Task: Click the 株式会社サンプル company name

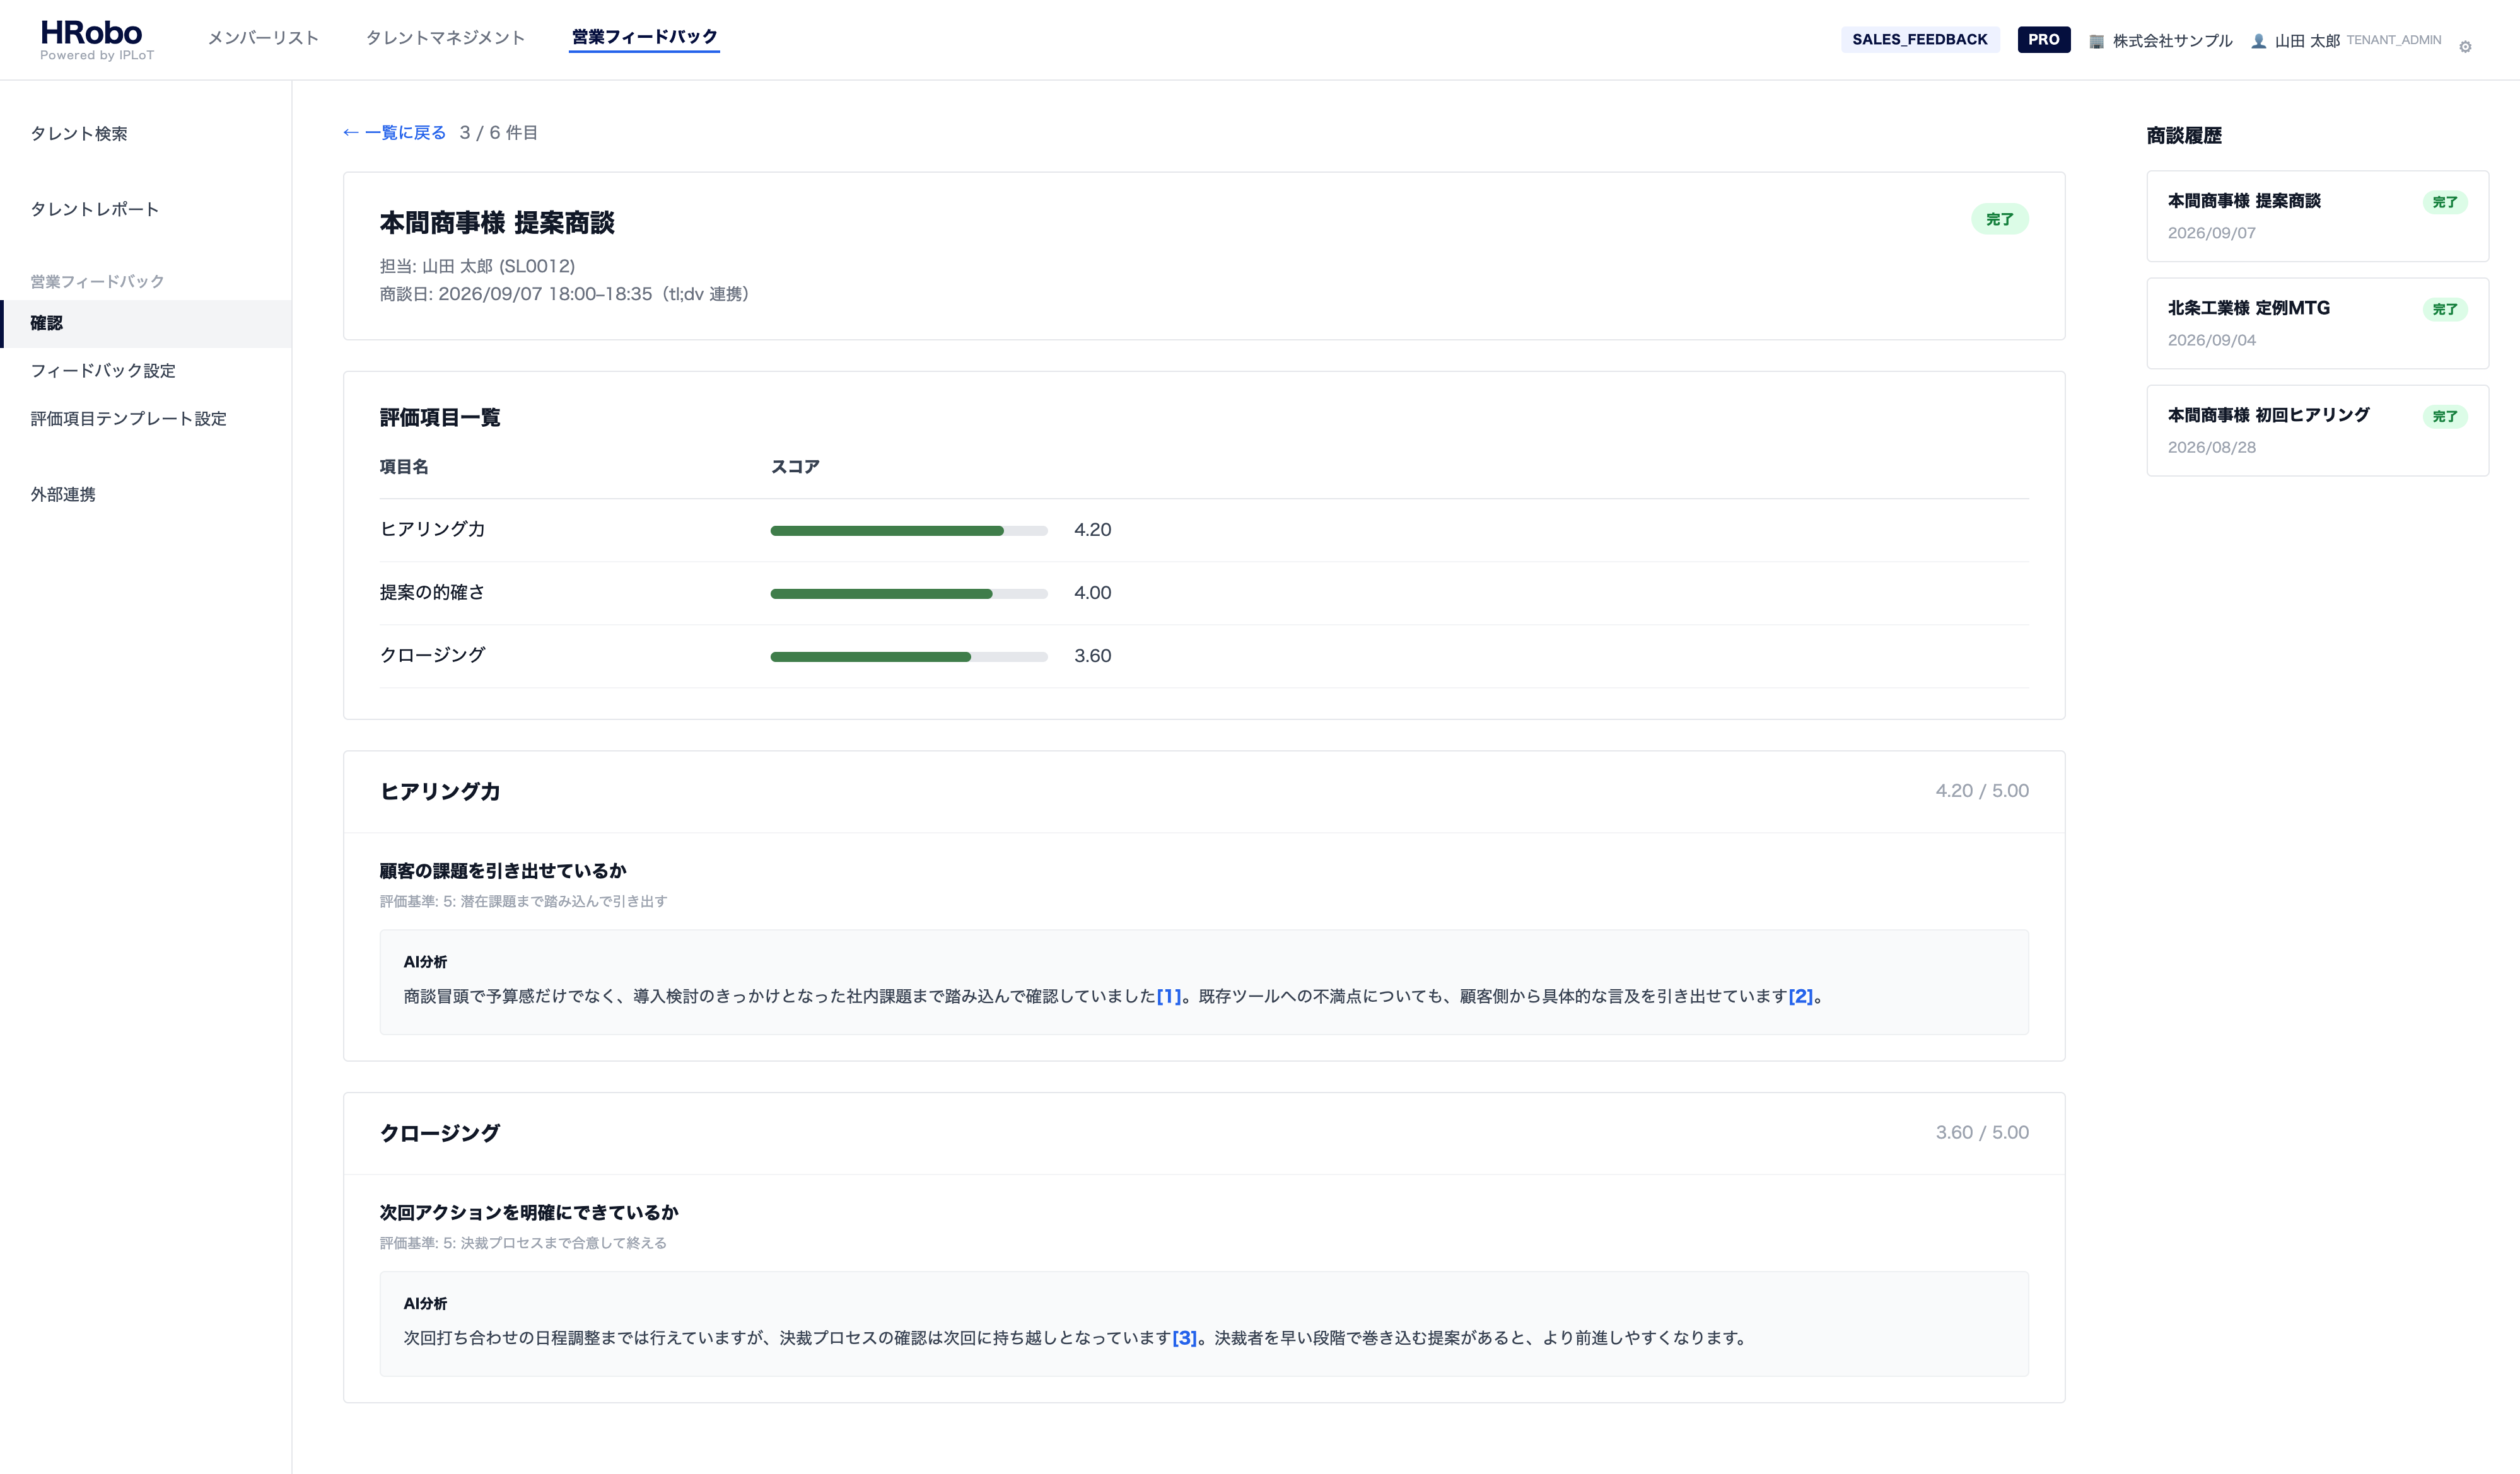Action: click(x=2172, y=41)
